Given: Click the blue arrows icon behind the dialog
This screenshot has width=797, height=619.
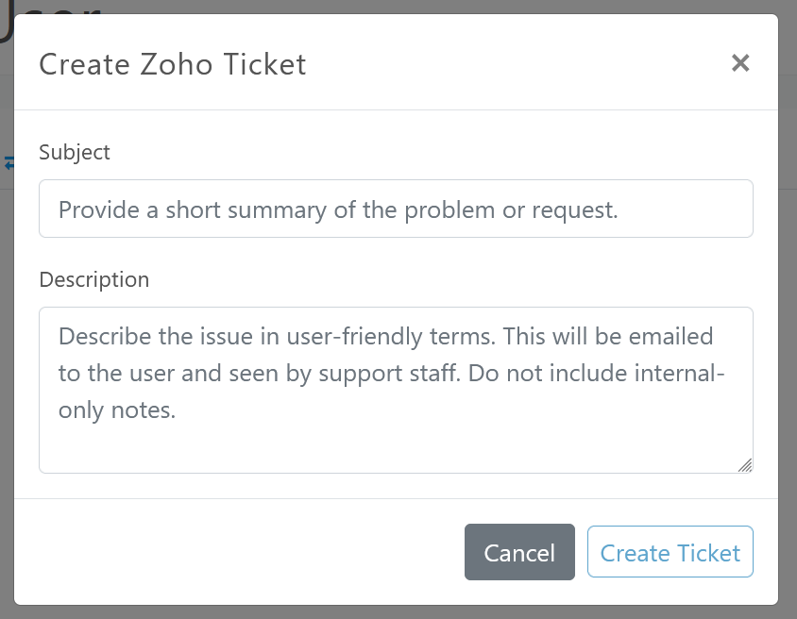Looking at the screenshot, I should pos(8,163).
